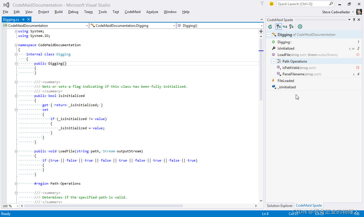Collapse the LoadFile method block
Viewport: 364px width, 217px height.
(x=16, y=151)
